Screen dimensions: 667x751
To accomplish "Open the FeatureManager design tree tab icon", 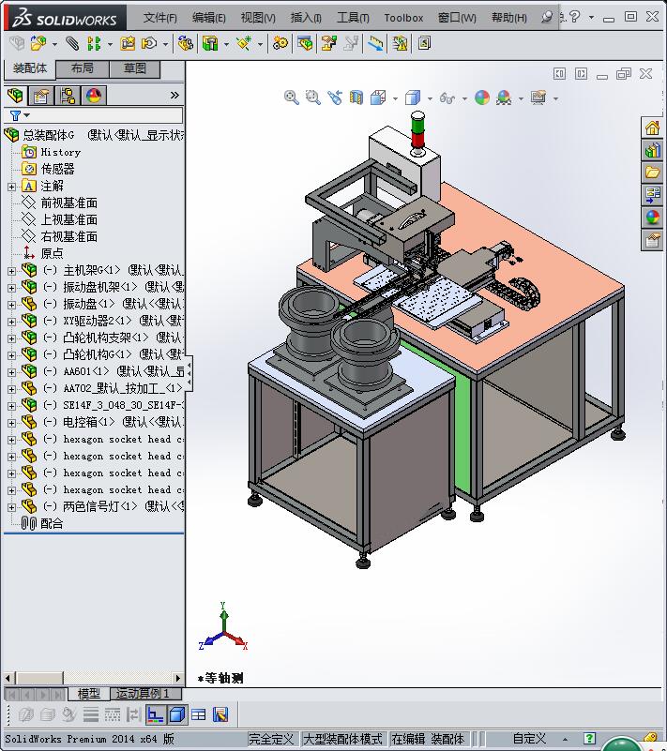I will click(x=15, y=96).
